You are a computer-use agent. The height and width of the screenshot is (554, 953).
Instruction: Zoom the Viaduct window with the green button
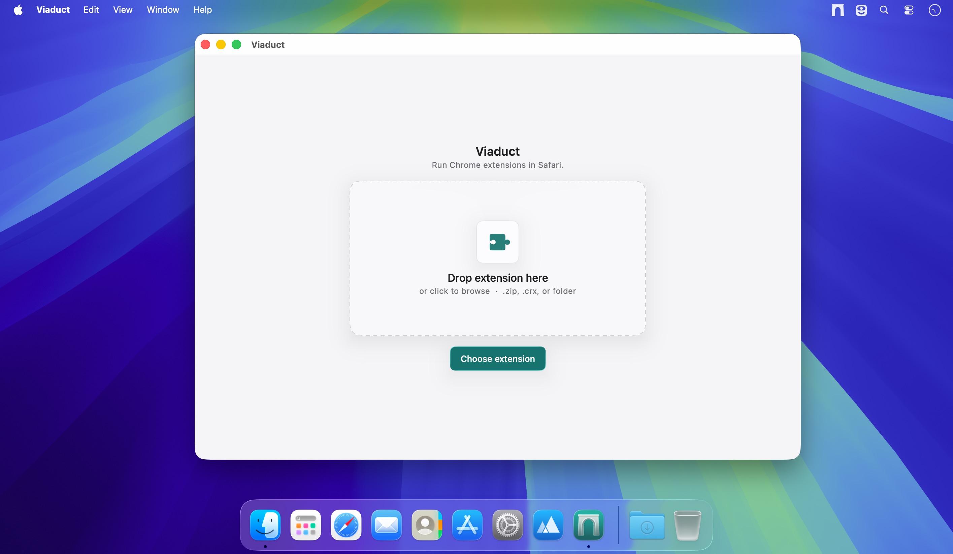click(x=236, y=45)
